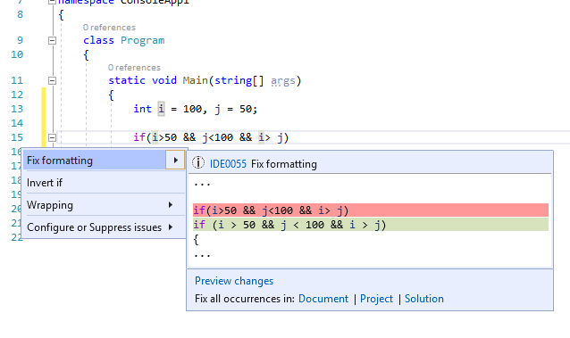Collapse the if statement block
This screenshot has height=338, width=570.
(x=53, y=137)
